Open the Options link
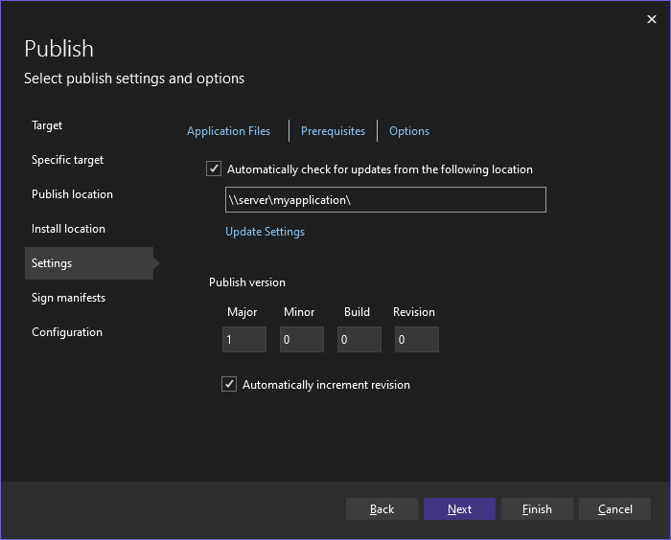This screenshot has height=540, width=671. point(409,131)
